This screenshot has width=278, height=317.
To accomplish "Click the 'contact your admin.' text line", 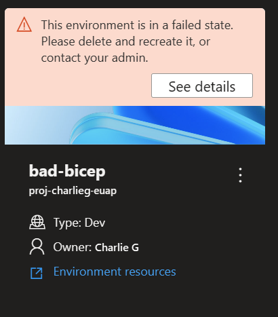I will point(94,58).
